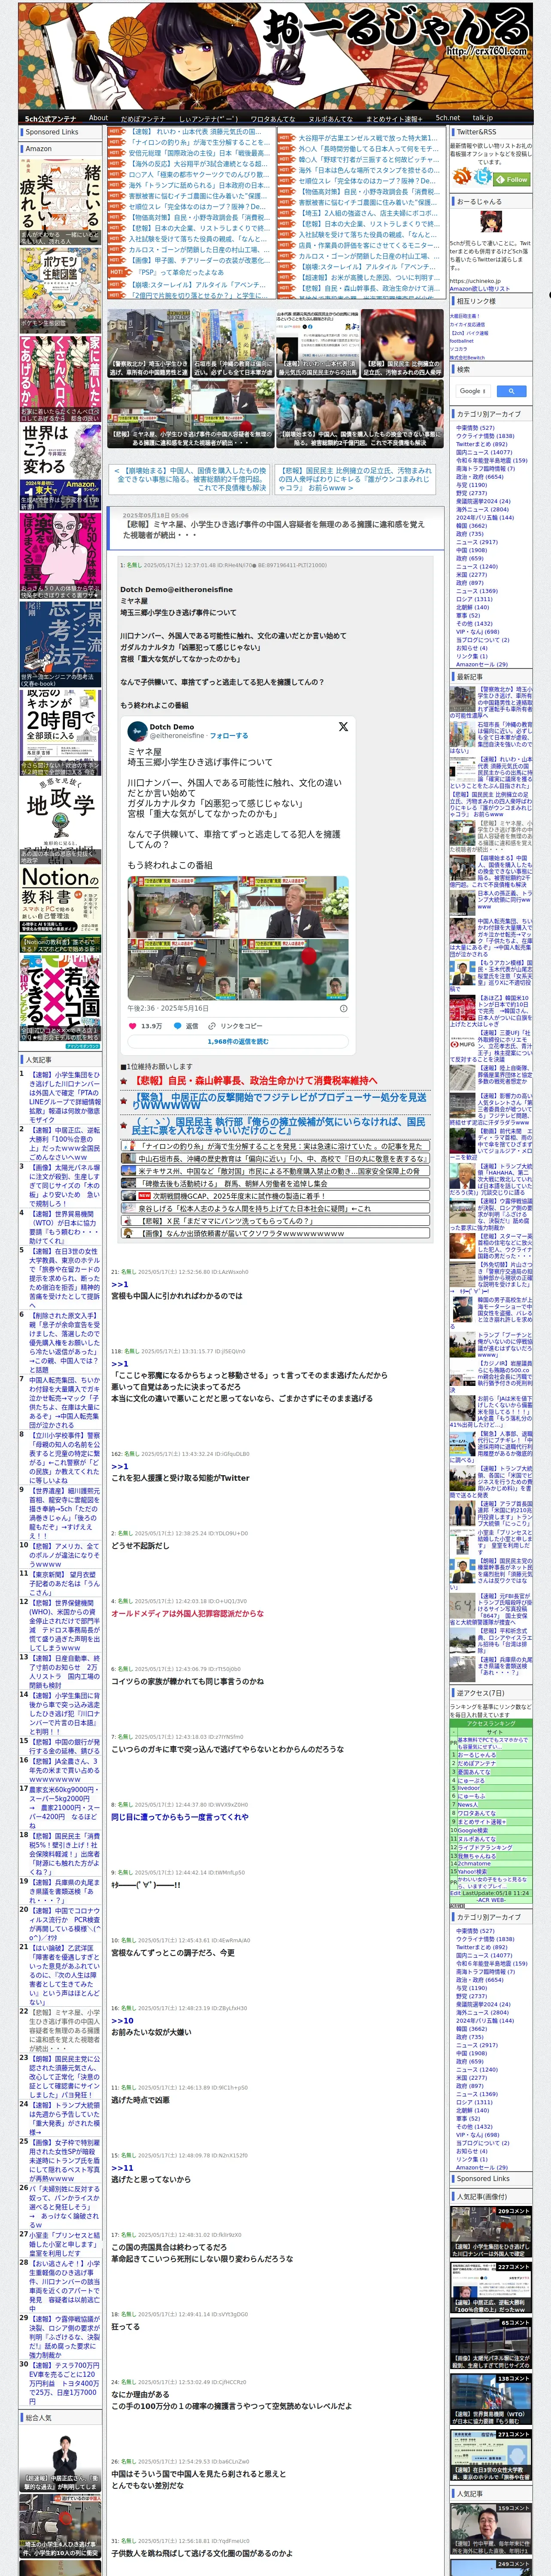Open next article link 国民民主 比例擁立の足立氏
The height and width of the screenshot is (2576, 551).
354,479
